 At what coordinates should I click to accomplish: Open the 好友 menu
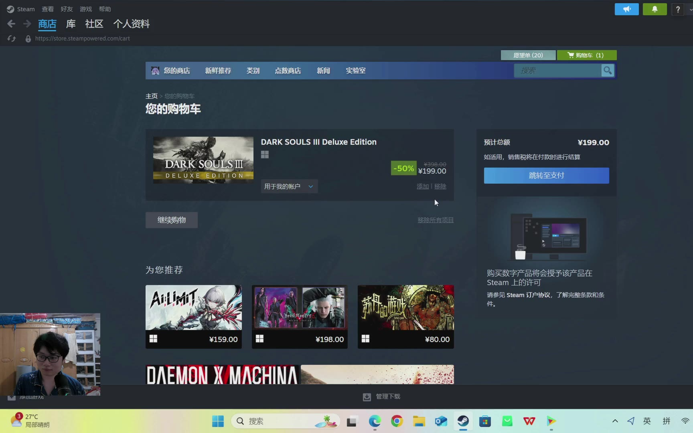click(x=67, y=9)
